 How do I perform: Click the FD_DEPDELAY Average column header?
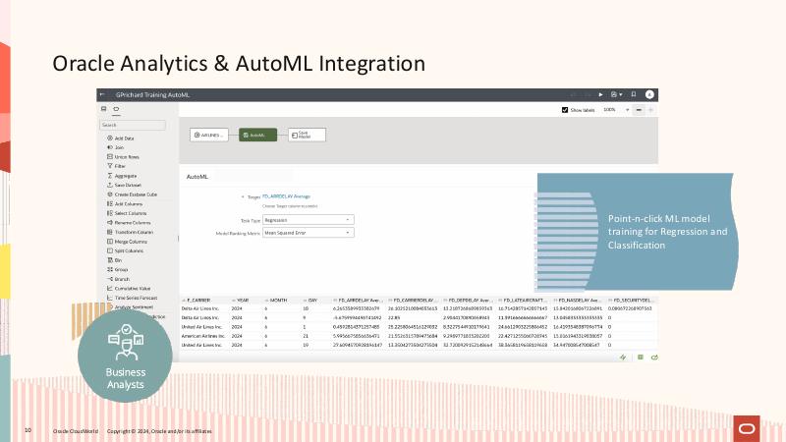[469, 301]
